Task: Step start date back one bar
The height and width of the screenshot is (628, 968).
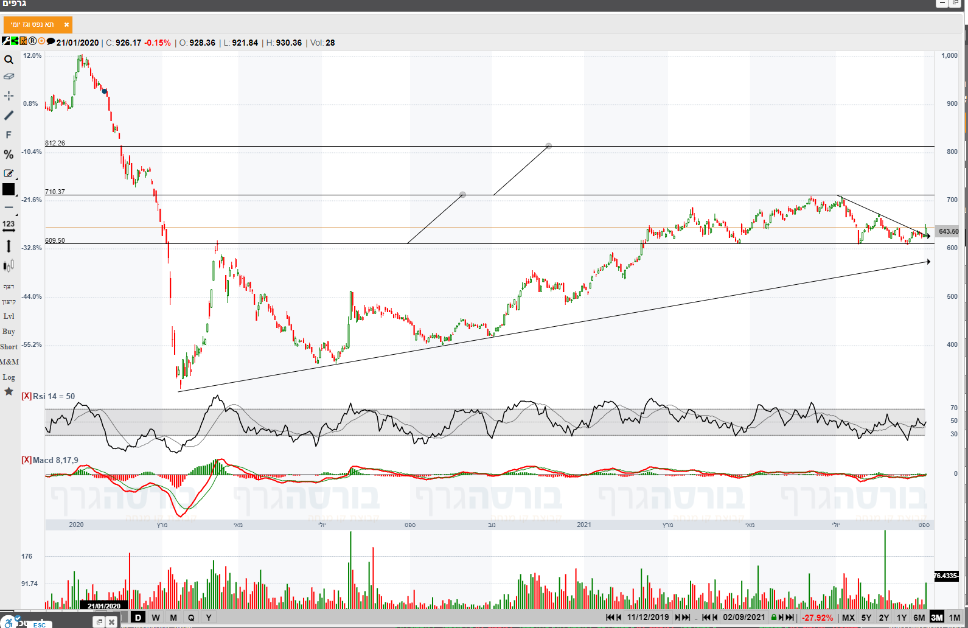Action: (619, 618)
